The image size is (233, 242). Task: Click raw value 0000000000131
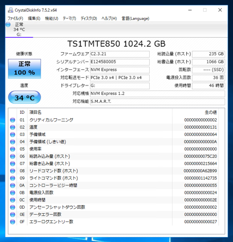click(x=200, y=127)
